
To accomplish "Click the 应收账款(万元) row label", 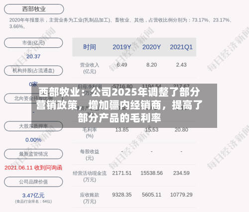I will (90, 198).
